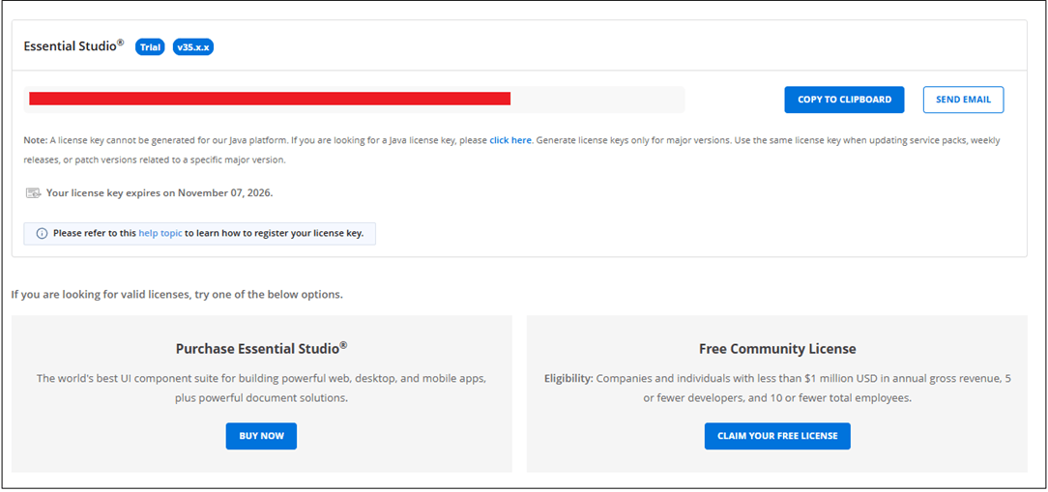Click the Trial badge
The image size is (1048, 492).
coord(150,46)
